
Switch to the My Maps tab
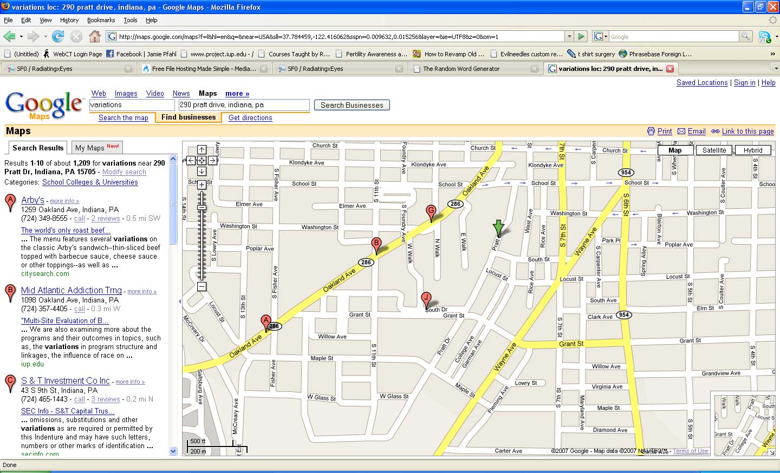(96, 148)
